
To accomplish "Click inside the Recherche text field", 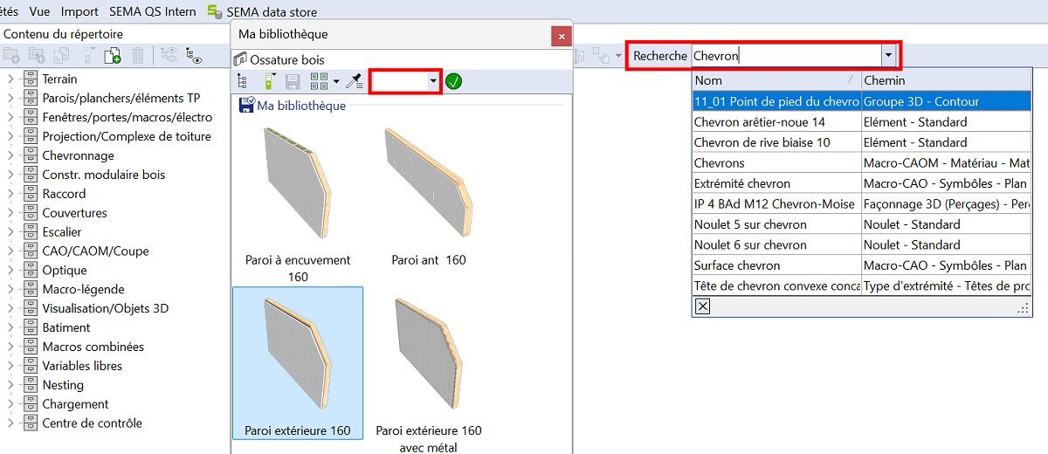I will pos(786,56).
